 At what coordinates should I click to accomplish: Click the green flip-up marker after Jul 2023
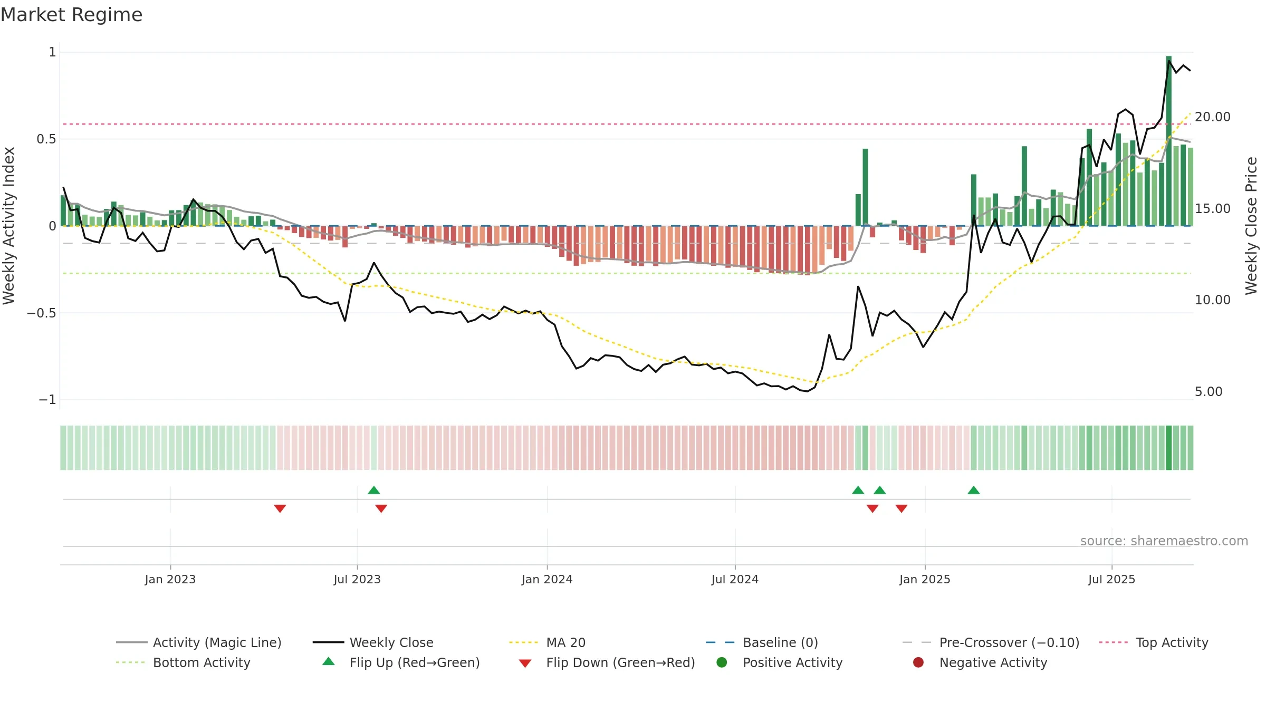(x=374, y=490)
